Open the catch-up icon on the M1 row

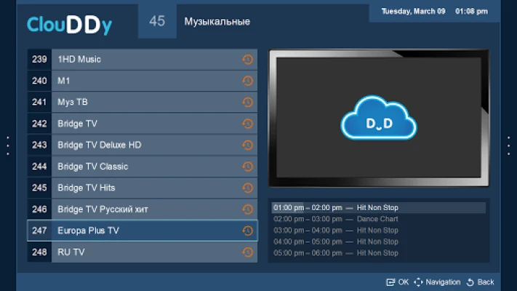[247, 81]
